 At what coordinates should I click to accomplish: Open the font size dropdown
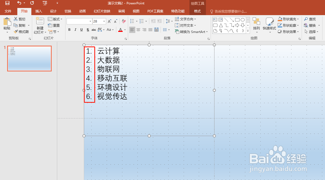tap(104, 21)
